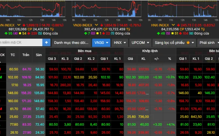The image size is (219, 136).
Task: Click matched price 102.30 in Khớp lệnh
Action: [131, 77]
